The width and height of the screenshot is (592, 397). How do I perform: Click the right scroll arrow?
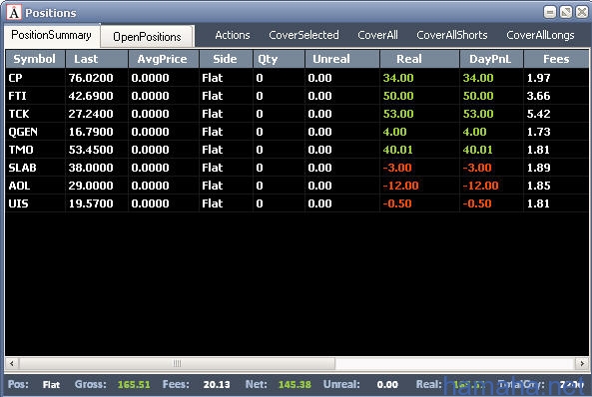pos(582,363)
